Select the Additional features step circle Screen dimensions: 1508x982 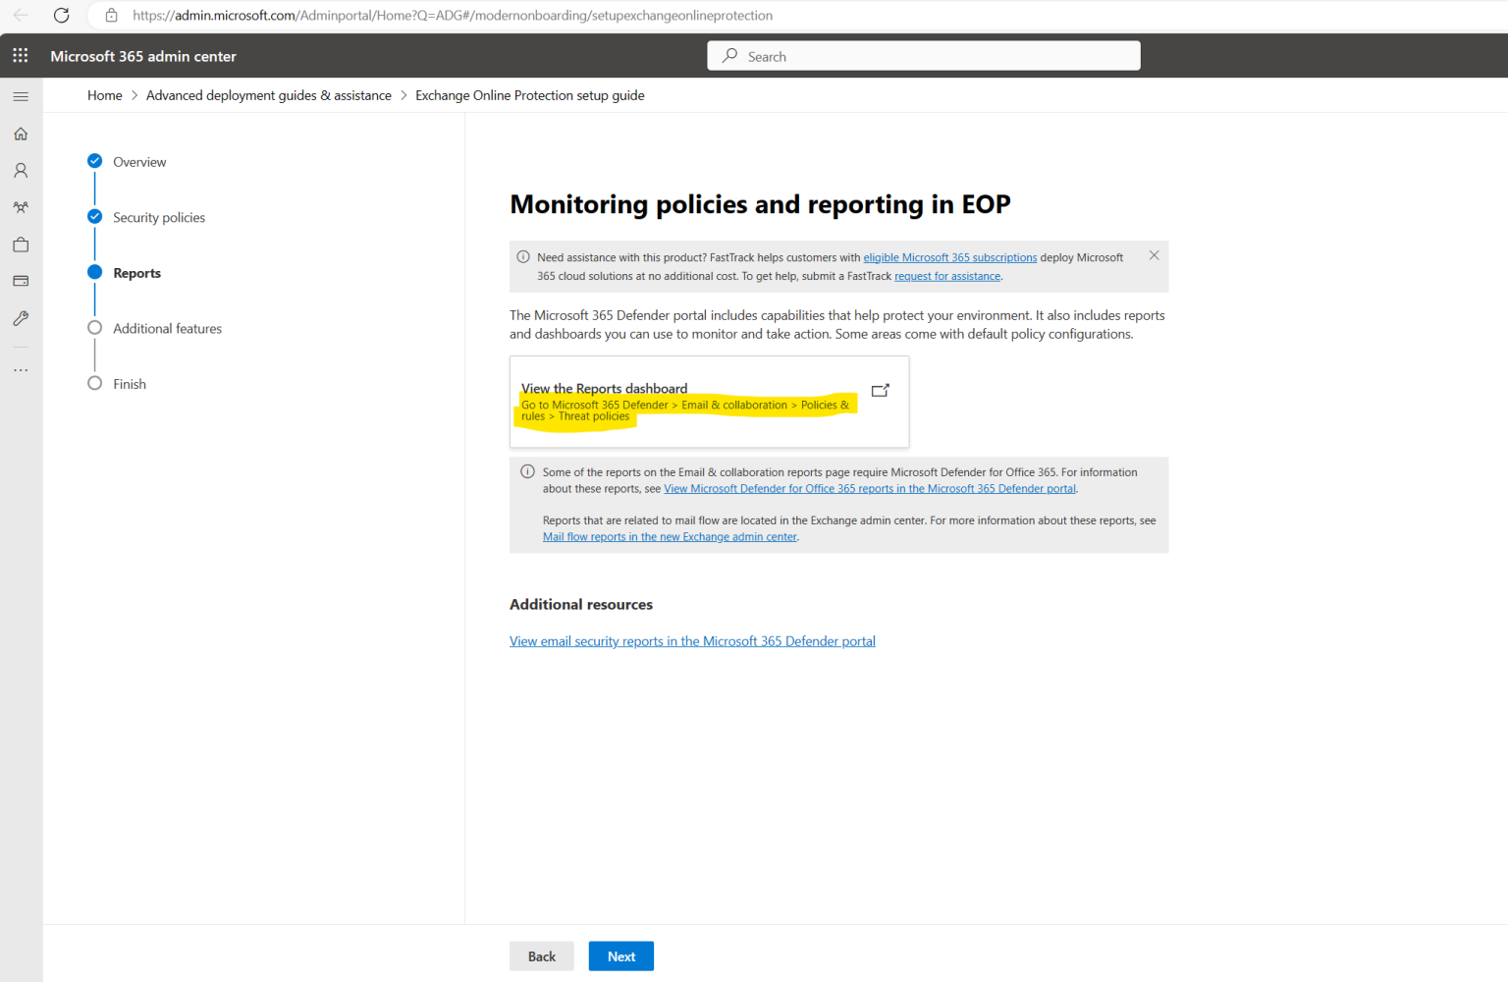[x=94, y=327]
